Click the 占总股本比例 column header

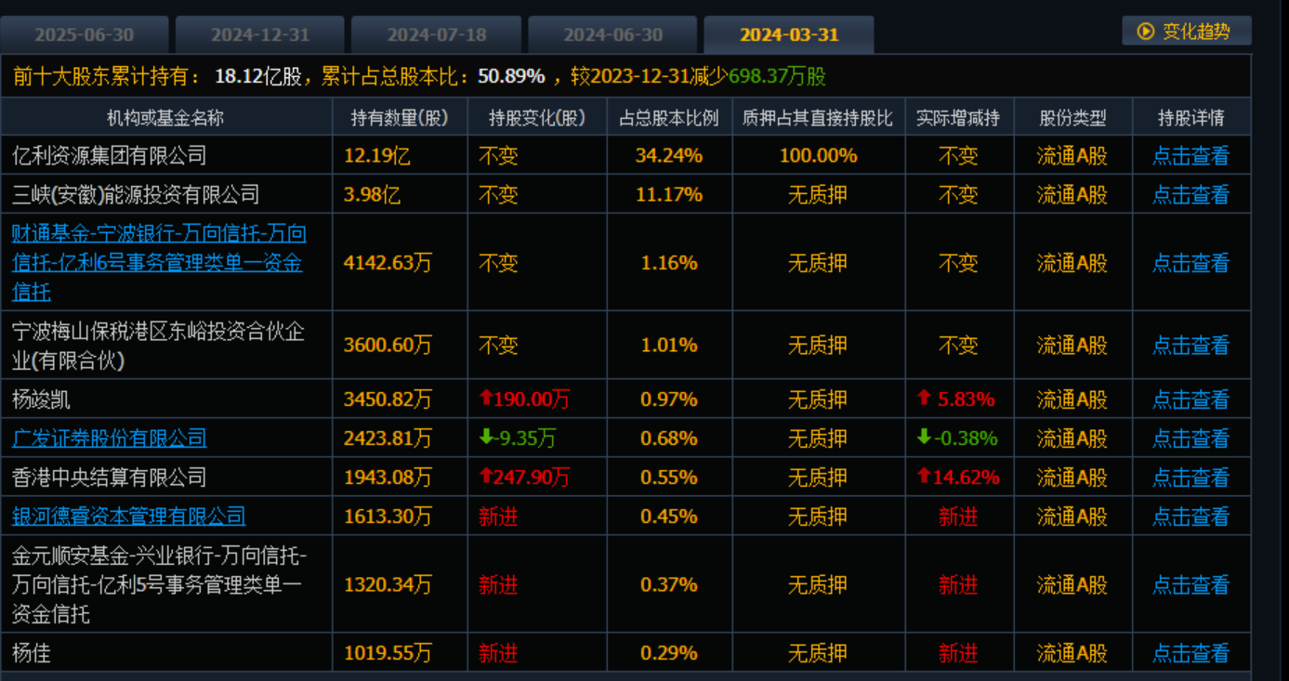point(669,118)
